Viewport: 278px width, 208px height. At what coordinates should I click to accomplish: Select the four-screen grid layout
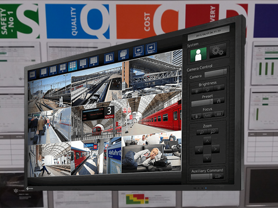point(63,68)
